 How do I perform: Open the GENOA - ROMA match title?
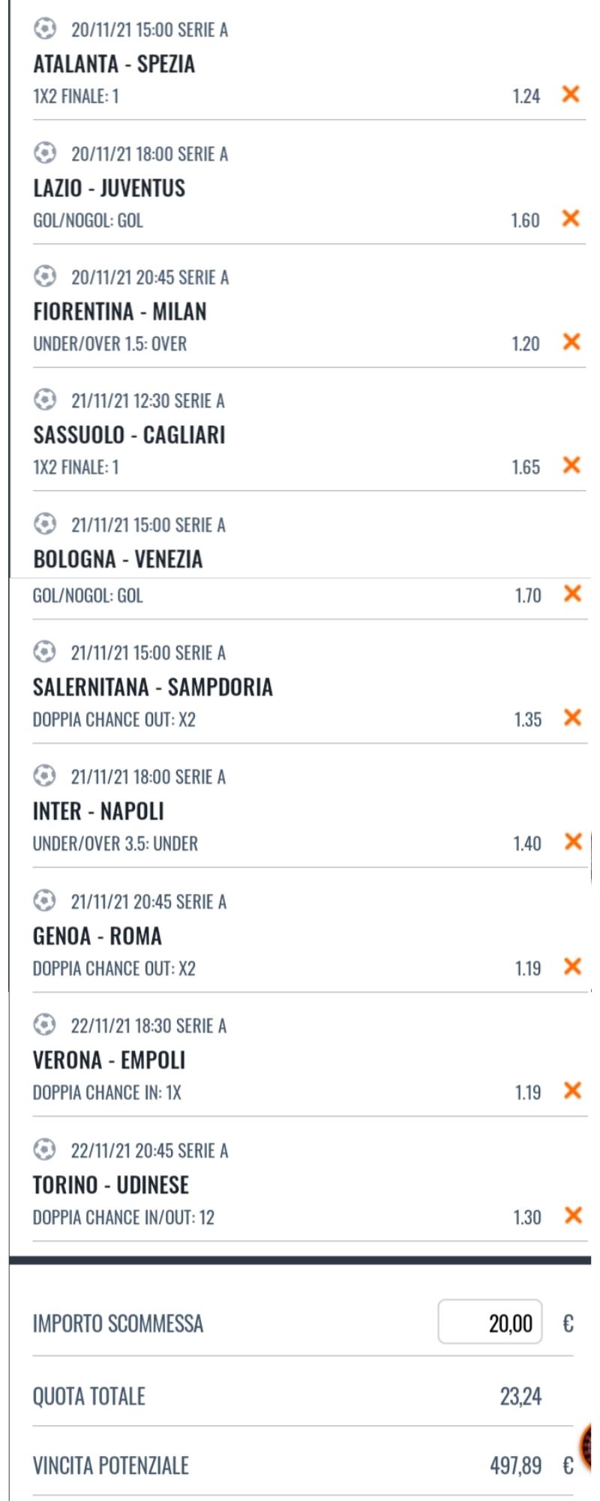tap(97, 936)
